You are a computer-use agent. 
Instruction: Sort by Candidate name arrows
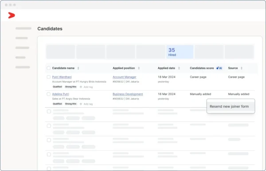click(x=78, y=68)
